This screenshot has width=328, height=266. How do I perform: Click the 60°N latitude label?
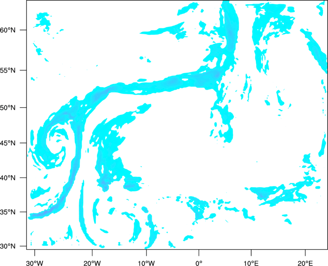[x=8, y=30]
